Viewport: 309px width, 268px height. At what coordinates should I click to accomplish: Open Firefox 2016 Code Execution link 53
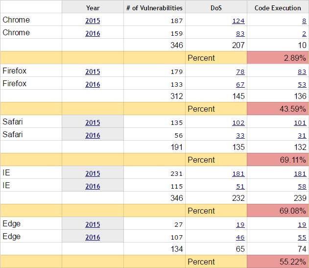point(302,84)
